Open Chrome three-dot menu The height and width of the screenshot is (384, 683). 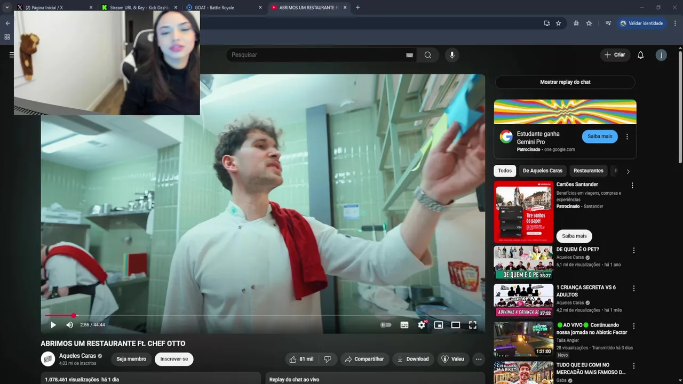coord(676,23)
